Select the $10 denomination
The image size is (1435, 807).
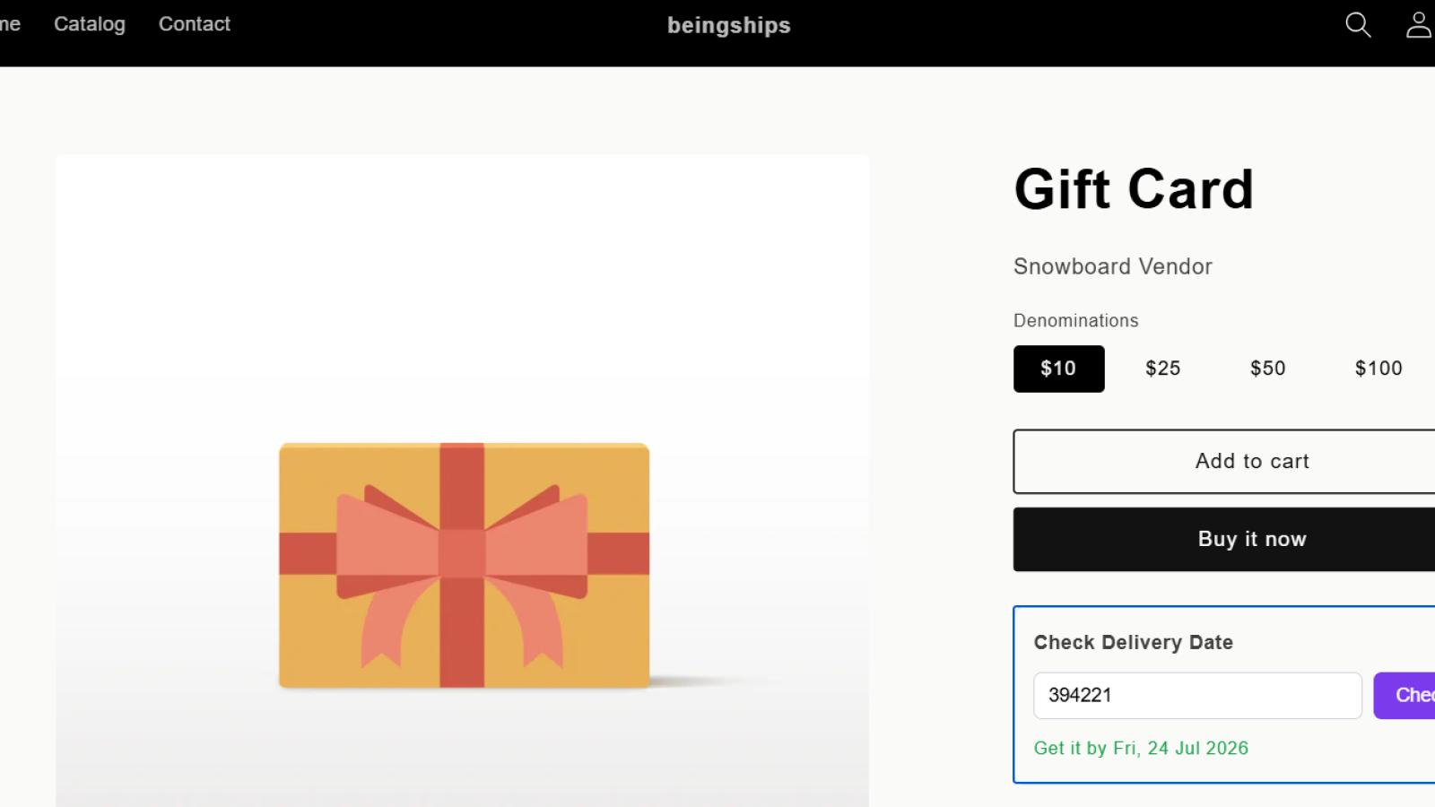[x=1058, y=369]
